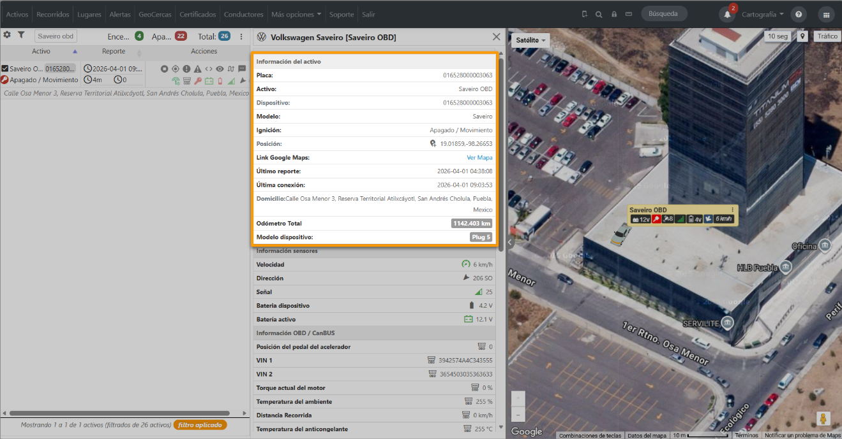Toggle the Tráfico map layer

pyautogui.click(x=827, y=36)
